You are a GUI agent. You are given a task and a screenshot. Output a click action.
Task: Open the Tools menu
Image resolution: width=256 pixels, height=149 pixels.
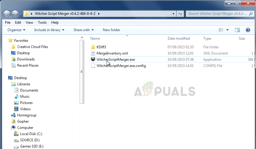pos(42,23)
